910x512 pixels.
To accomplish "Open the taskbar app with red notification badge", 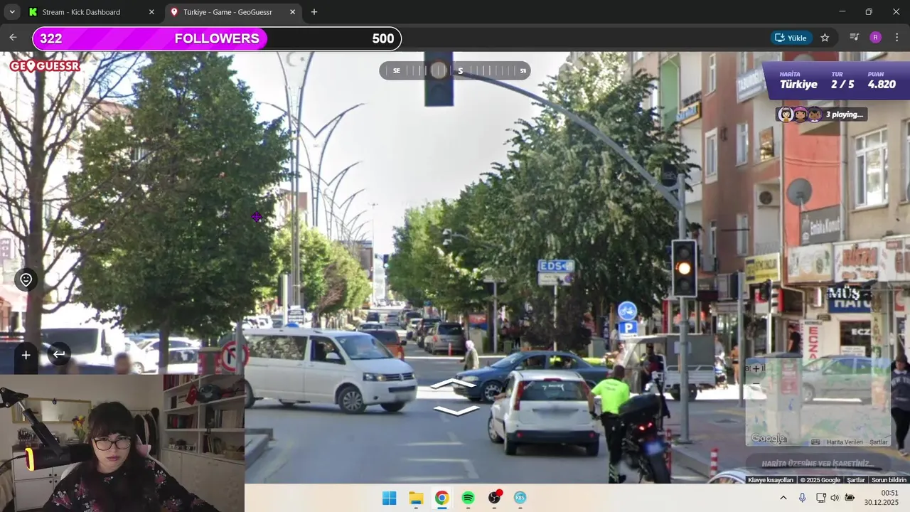I will 494,498.
